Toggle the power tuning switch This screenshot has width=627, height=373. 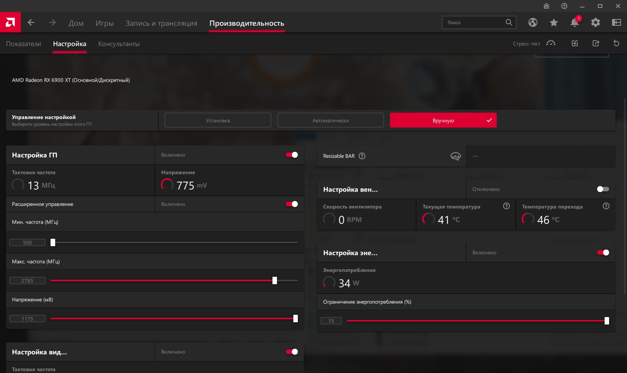[x=603, y=253]
